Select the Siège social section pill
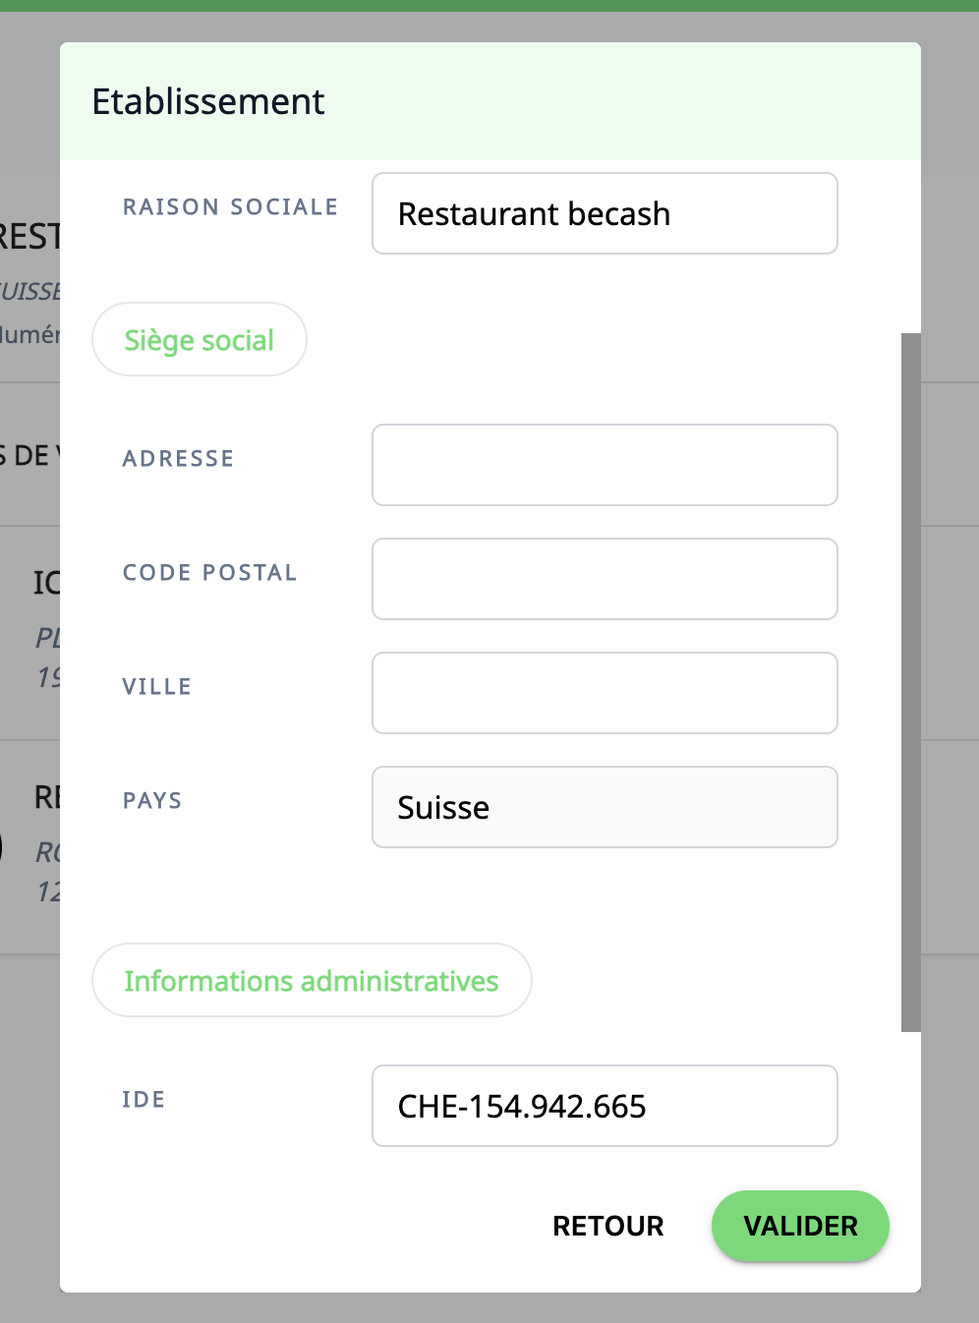The height and width of the screenshot is (1323, 979). [200, 340]
